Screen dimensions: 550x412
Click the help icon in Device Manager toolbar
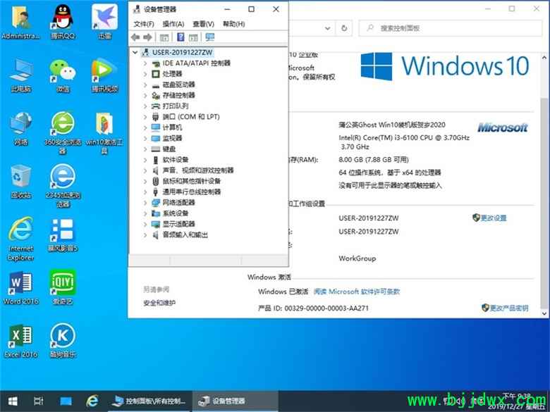pos(181,37)
